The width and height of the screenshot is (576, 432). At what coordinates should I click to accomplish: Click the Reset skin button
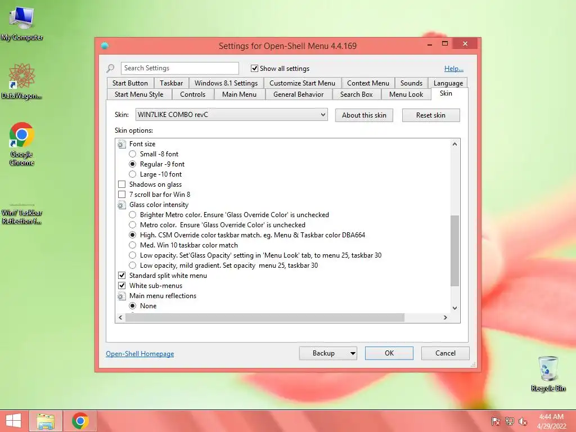(430, 115)
